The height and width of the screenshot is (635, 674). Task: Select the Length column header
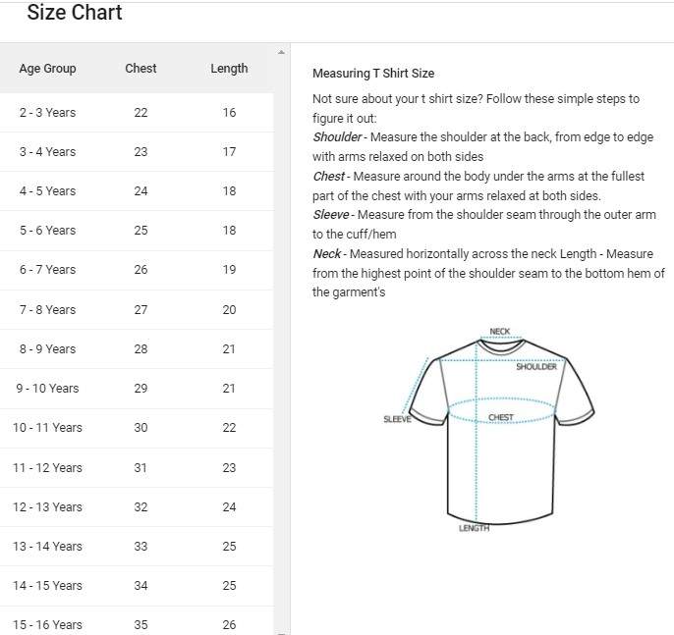pyautogui.click(x=229, y=69)
